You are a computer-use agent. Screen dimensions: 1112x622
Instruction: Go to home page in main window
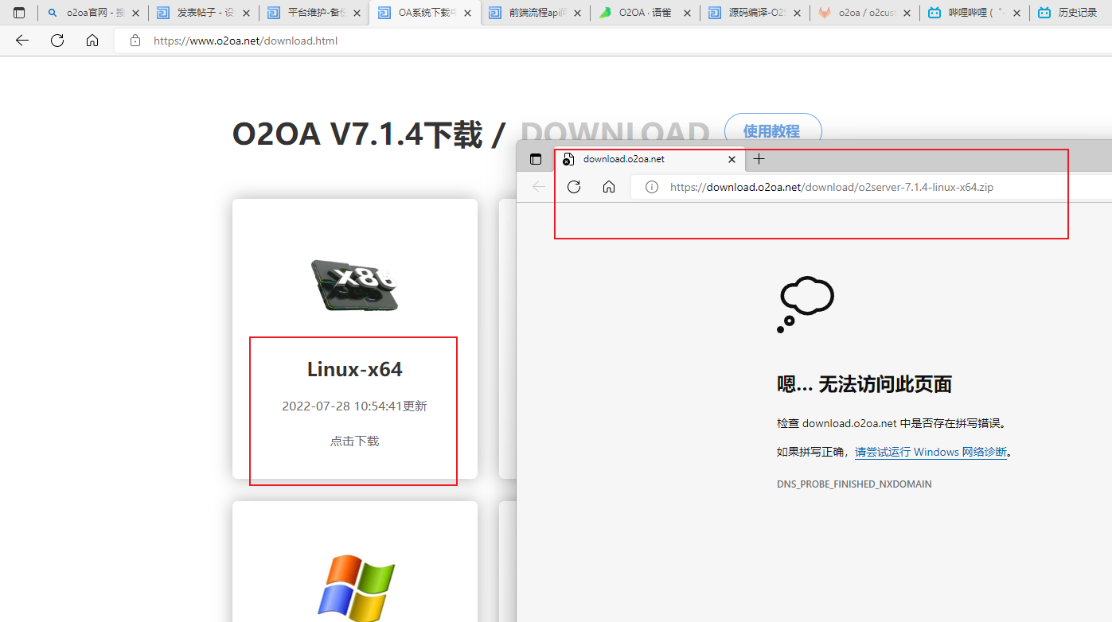click(x=92, y=41)
